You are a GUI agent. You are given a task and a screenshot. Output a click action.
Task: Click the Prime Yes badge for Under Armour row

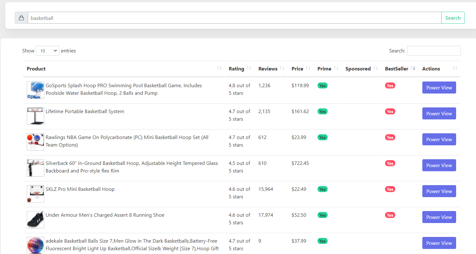(x=322, y=215)
